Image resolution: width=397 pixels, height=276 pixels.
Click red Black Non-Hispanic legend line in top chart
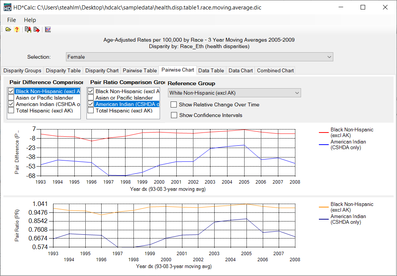click(x=323, y=133)
